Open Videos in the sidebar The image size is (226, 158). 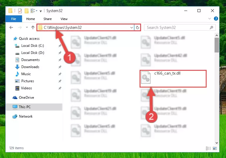[26, 88]
